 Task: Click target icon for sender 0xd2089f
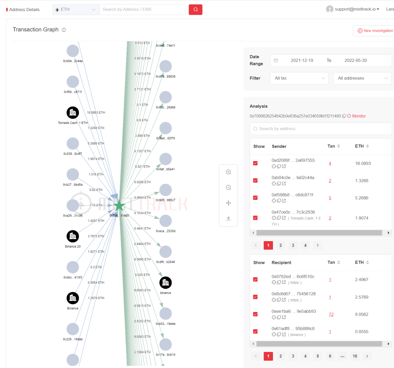point(274,166)
